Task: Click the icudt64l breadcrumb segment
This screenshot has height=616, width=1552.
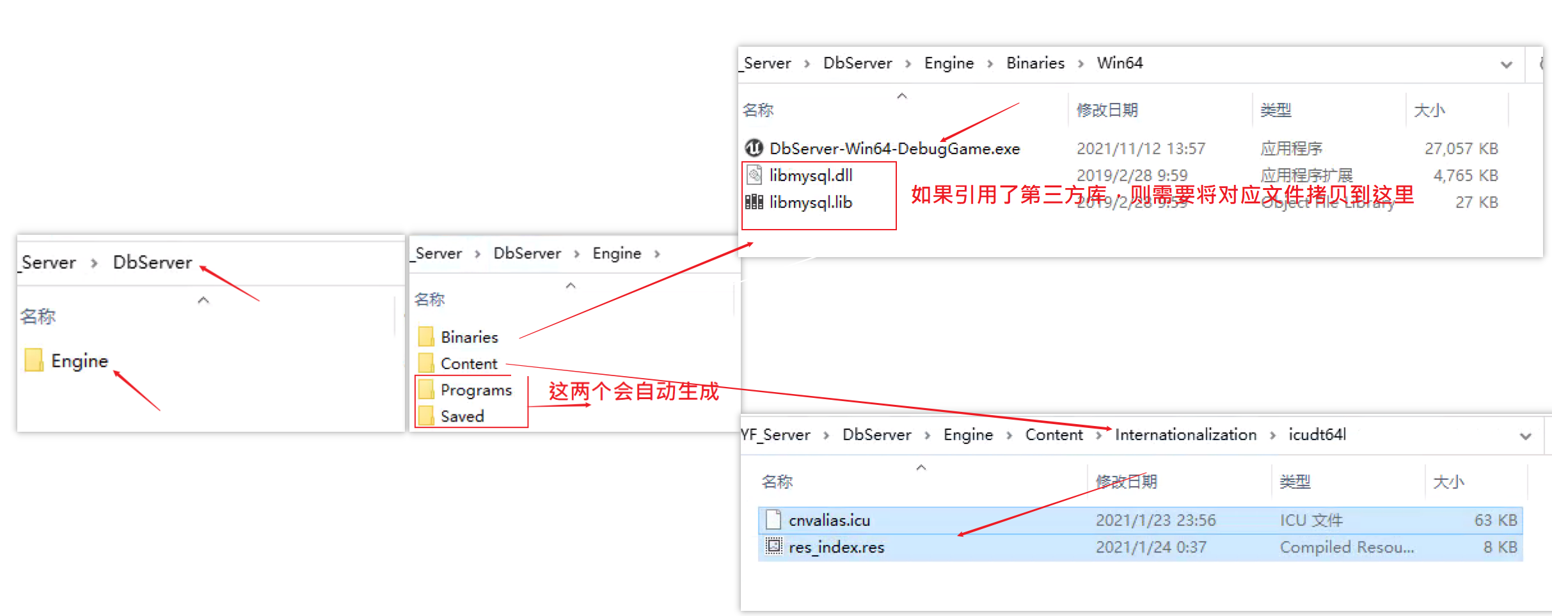Action: tap(1317, 434)
